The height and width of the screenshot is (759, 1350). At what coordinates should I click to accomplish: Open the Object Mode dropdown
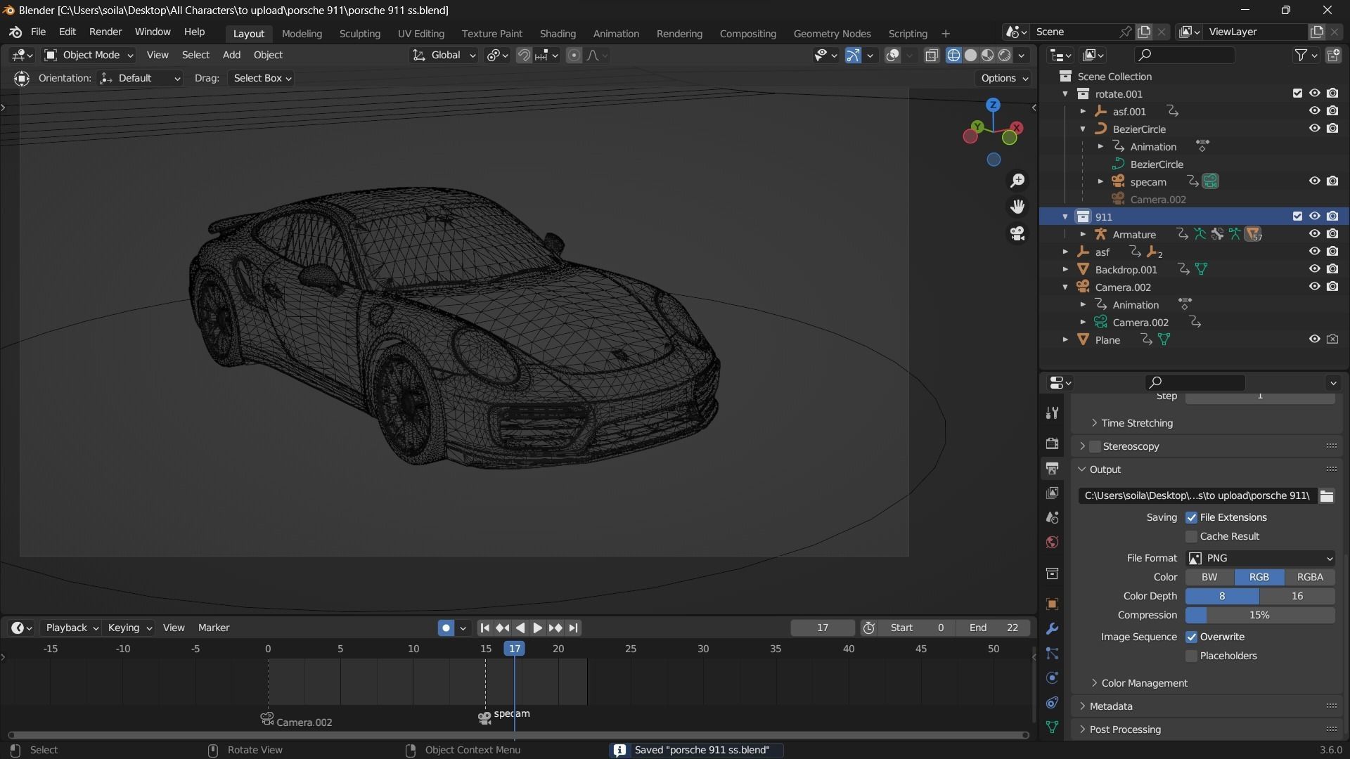click(x=89, y=56)
